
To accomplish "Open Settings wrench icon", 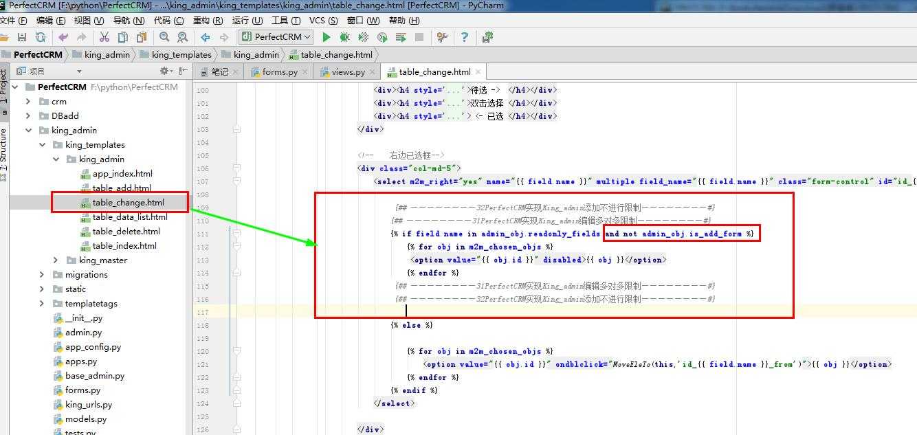I will click(x=442, y=37).
